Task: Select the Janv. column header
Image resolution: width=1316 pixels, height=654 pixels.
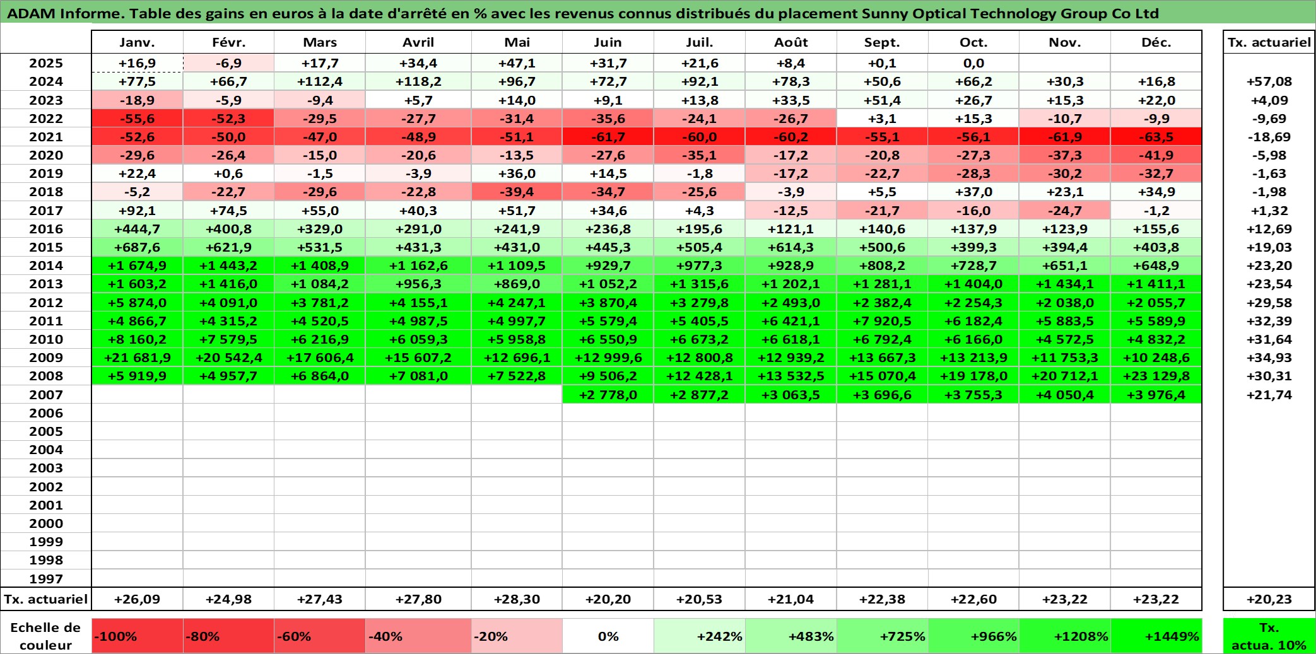Action: click(x=137, y=42)
